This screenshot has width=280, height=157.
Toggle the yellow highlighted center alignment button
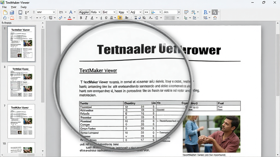coord(120,18)
